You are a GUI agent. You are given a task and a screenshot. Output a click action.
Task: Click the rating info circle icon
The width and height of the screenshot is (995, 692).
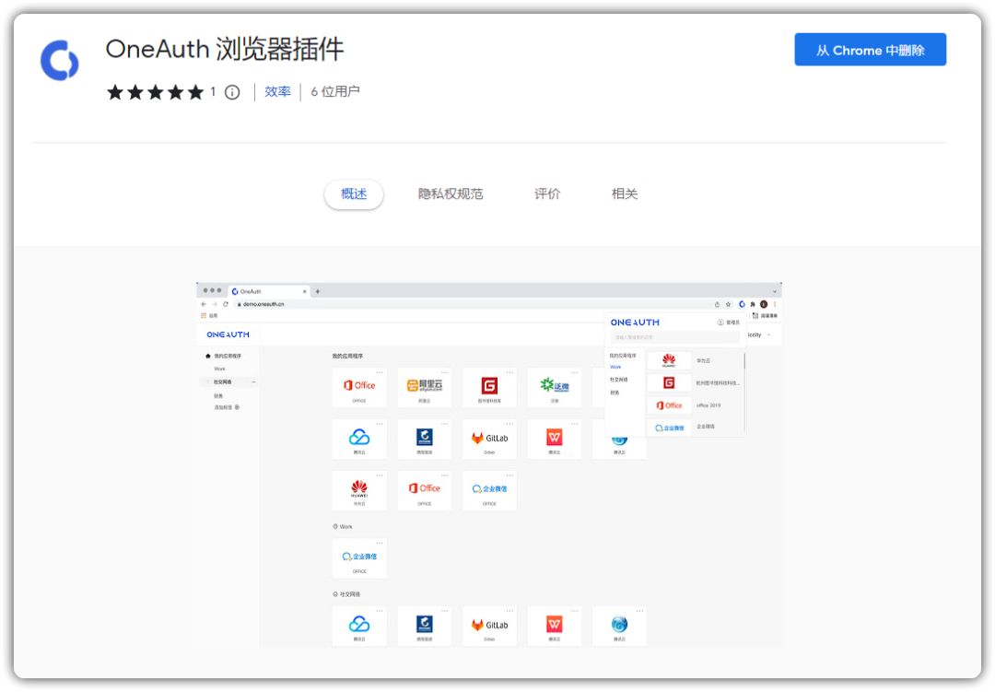(232, 93)
